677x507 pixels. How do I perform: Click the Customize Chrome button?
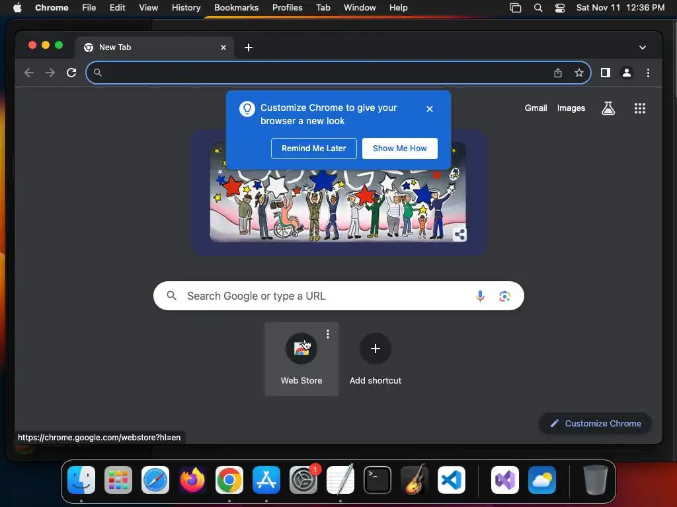596,423
